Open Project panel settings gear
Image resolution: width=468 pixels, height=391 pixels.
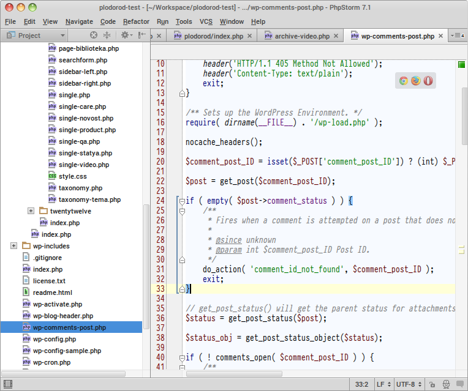click(x=124, y=35)
